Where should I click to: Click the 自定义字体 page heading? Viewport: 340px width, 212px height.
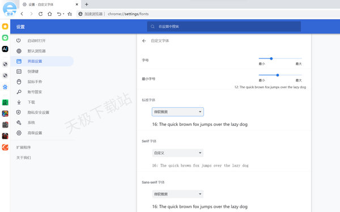pyautogui.click(x=160, y=41)
